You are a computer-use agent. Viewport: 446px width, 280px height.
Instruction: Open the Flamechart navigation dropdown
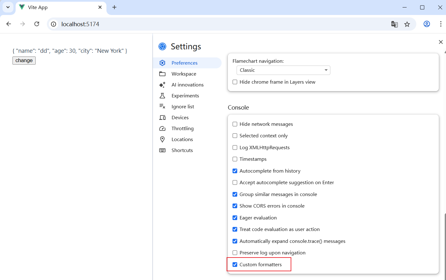coord(283,70)
